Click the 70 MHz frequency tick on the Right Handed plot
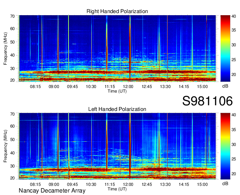 coord(12,16)
